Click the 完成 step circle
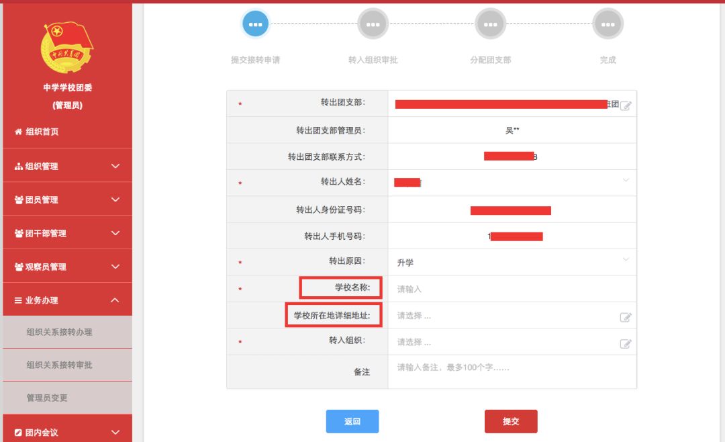This screenshot has width=725, height=442. pyautogui.click(x=608, y=23)
